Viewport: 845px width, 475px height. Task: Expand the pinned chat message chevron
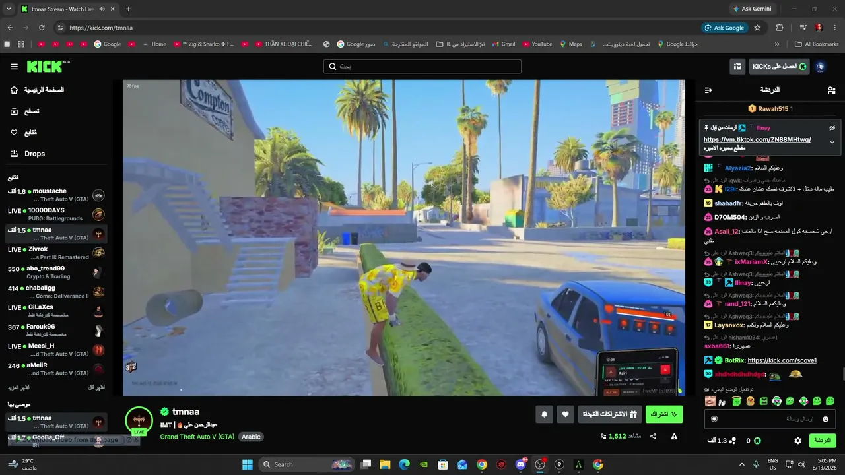(832, 142)
